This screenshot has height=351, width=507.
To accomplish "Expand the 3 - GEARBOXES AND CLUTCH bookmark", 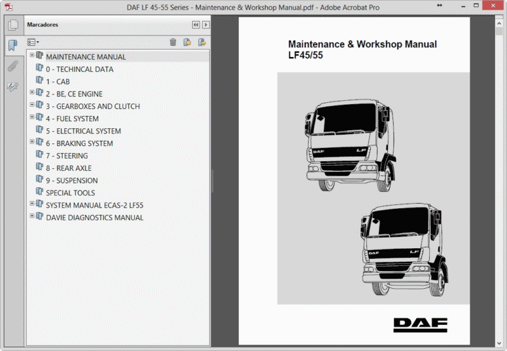I will pos(32,105).
